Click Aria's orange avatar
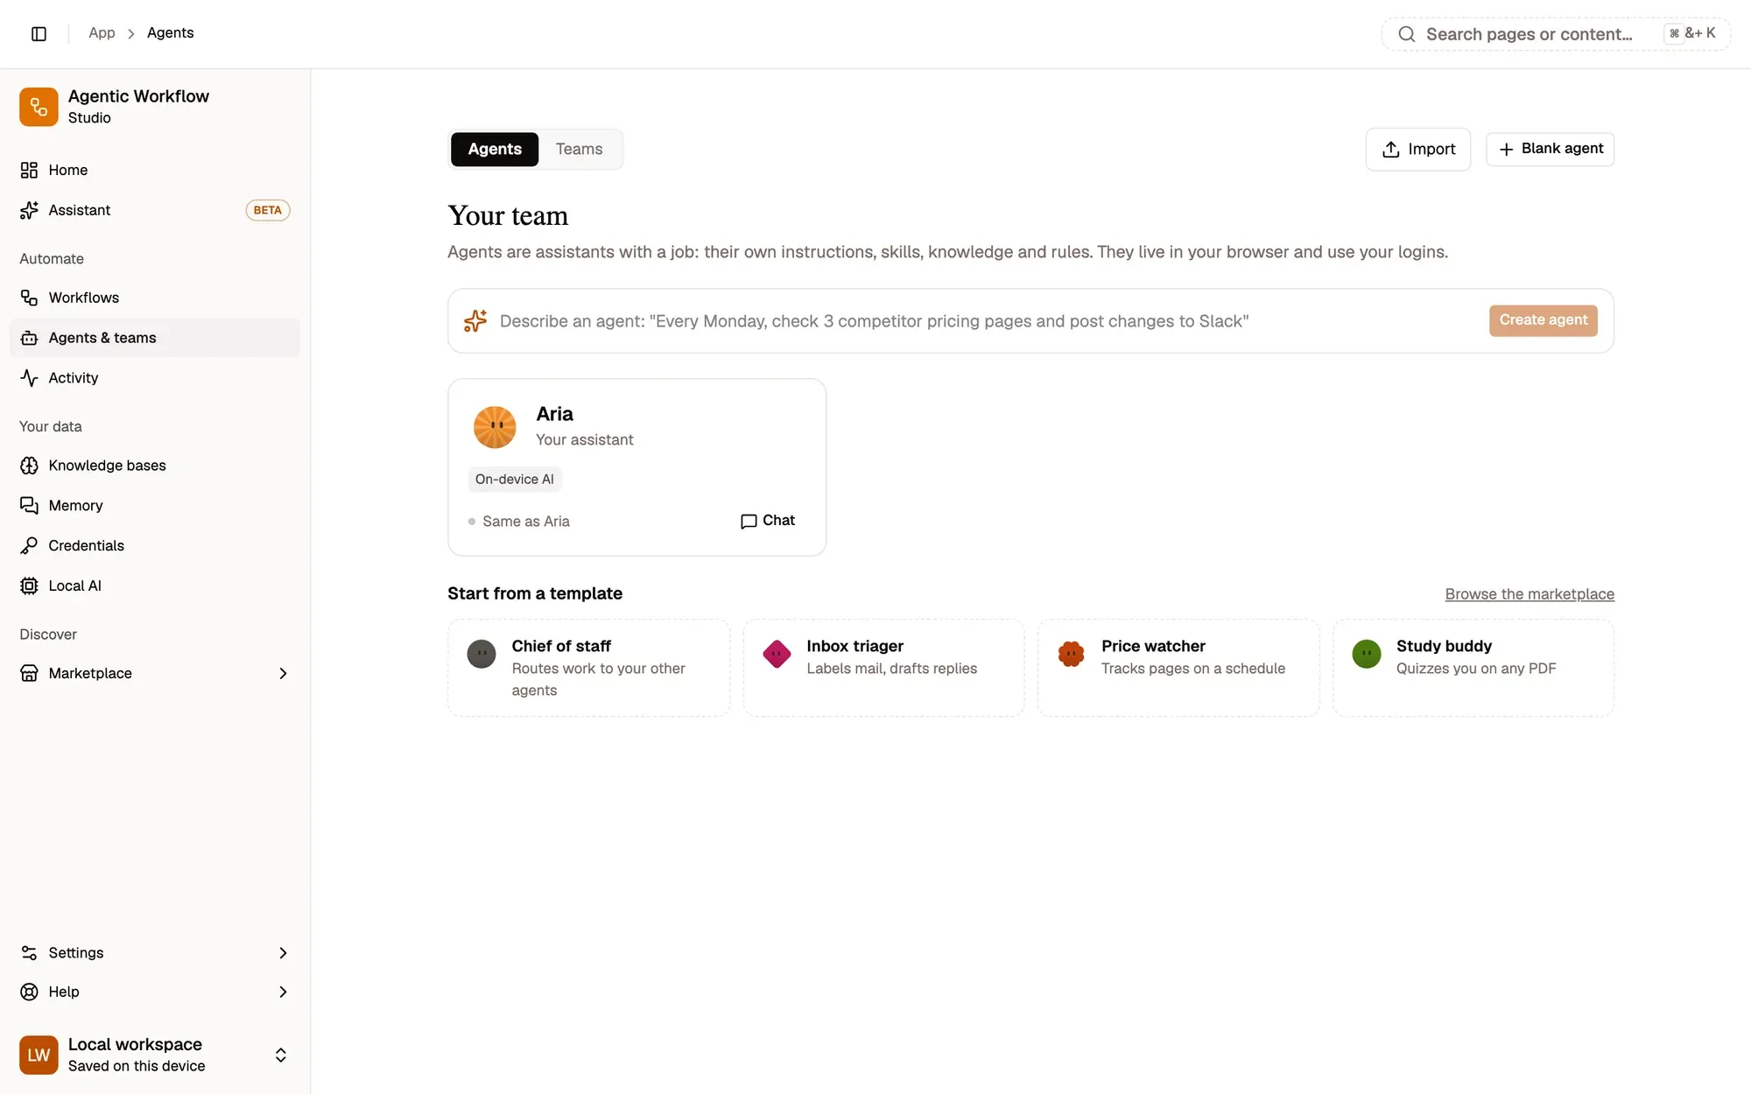Viewport: 1751px width, 1094px height. 495,427
